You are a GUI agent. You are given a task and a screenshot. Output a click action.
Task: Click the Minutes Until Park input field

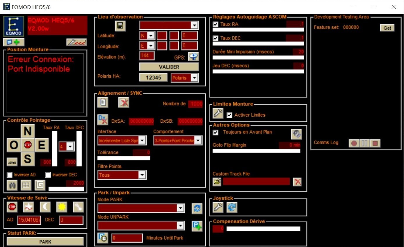127,238
